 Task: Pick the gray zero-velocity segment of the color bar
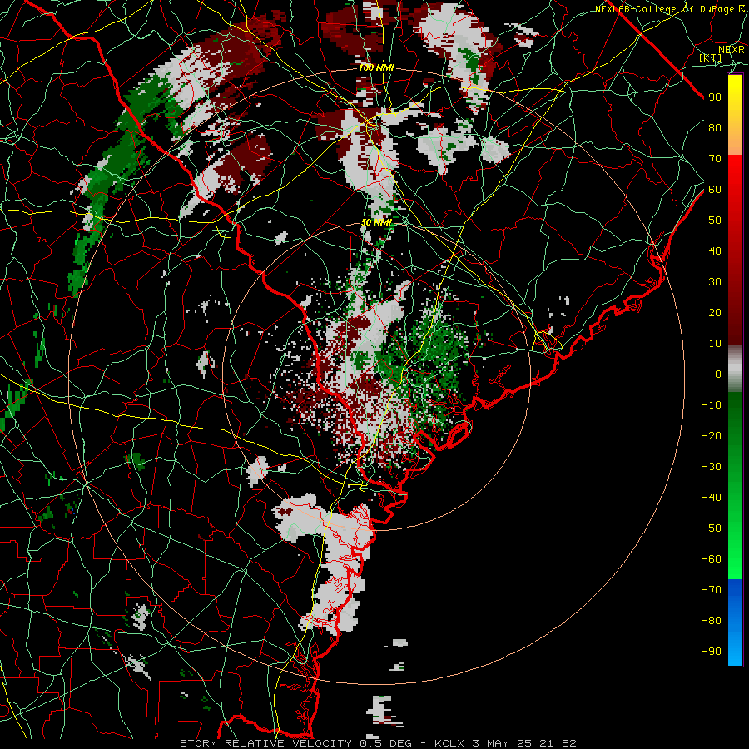735,369
